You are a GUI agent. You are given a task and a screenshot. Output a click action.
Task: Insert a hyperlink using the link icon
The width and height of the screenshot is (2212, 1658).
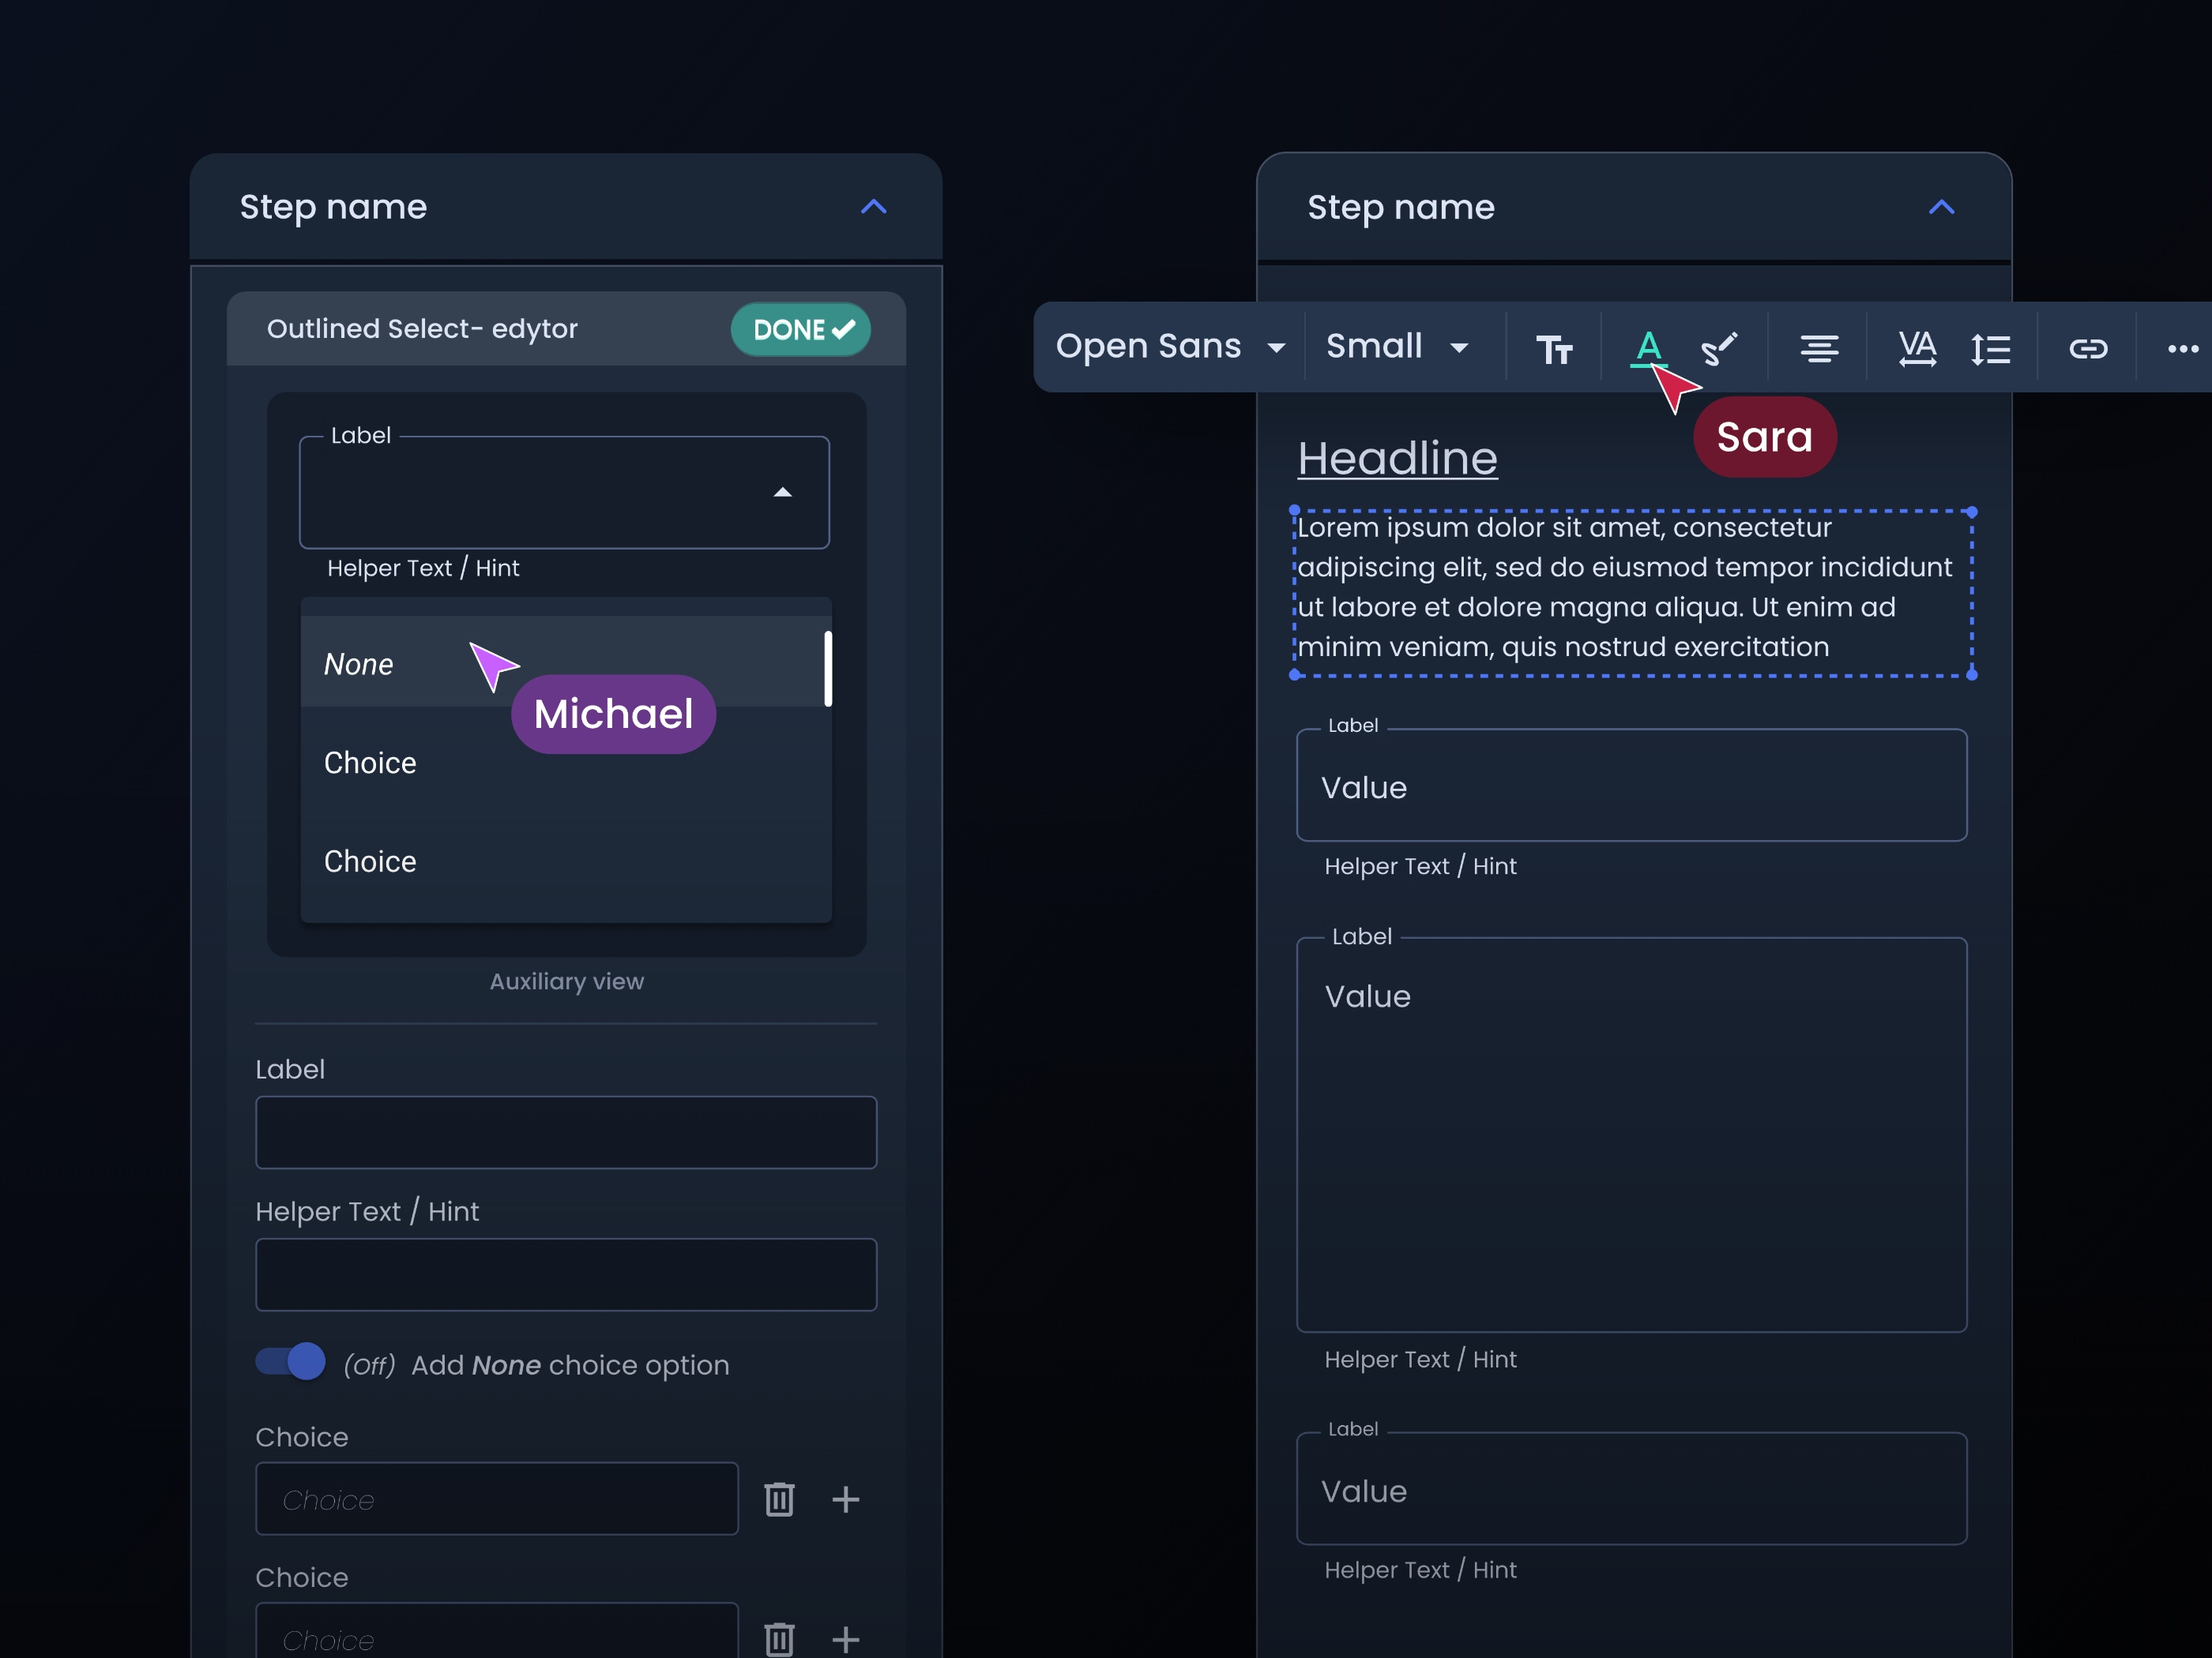(x=2089, y=348)
